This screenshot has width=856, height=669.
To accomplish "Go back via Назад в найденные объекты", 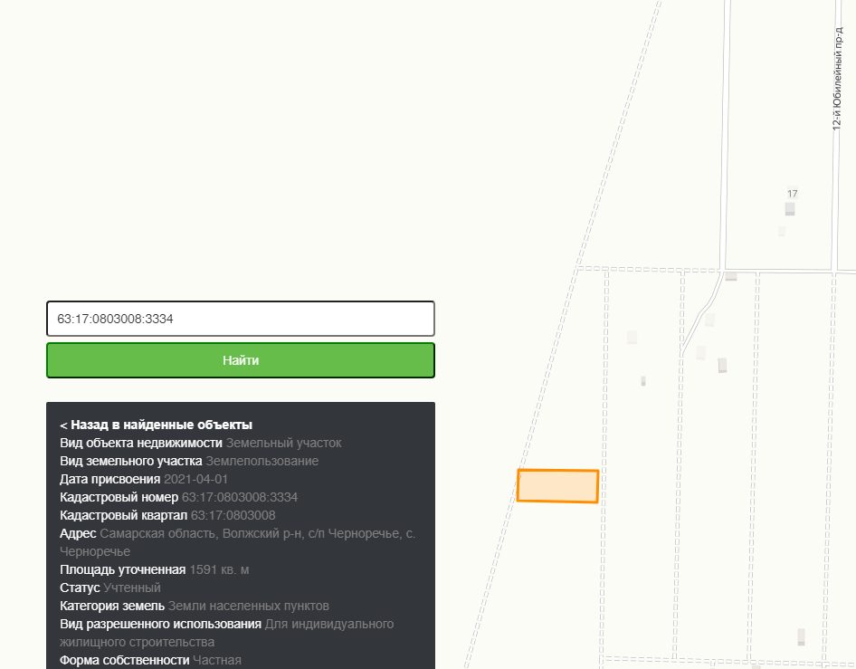I will click(x=157, y=425).
